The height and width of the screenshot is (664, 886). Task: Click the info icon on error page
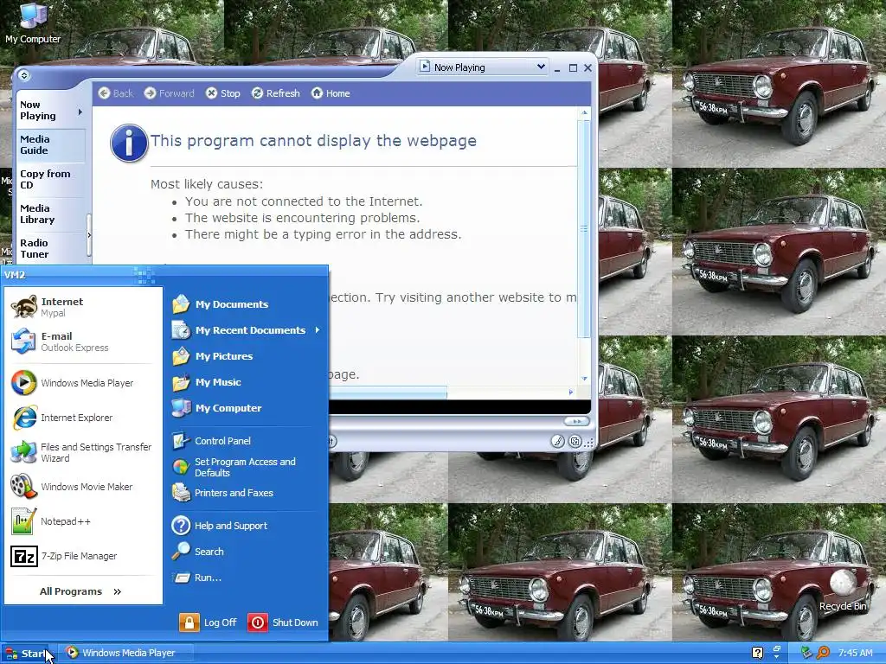[x=129, y=143]
